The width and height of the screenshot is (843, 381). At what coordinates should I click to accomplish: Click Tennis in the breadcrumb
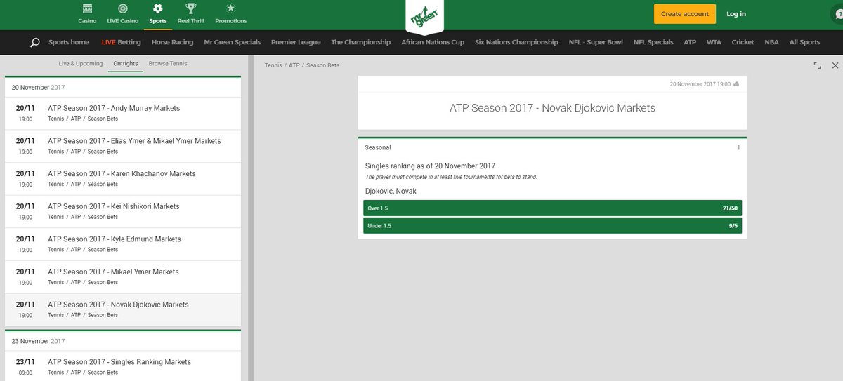pyautogui.click(x=274, y=65)
